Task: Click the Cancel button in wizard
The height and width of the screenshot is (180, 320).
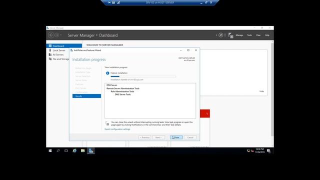Action: [x=190, y=137]
